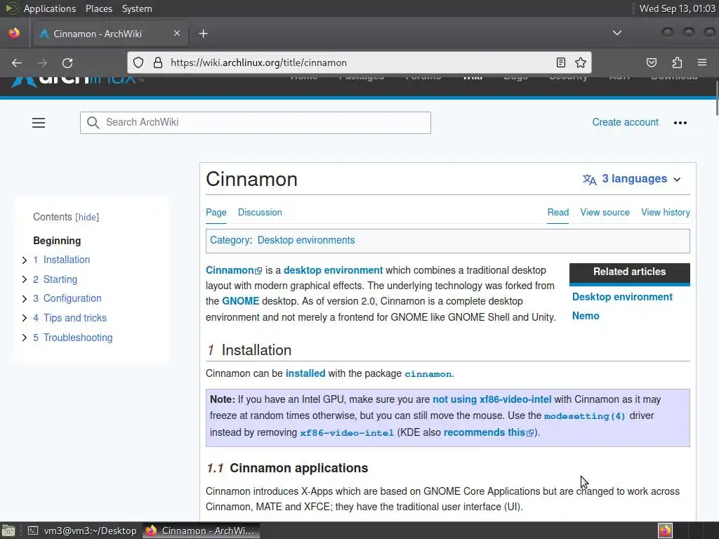
Task: Click the Search ArchWiki input field
Action: tap(256, 123)
